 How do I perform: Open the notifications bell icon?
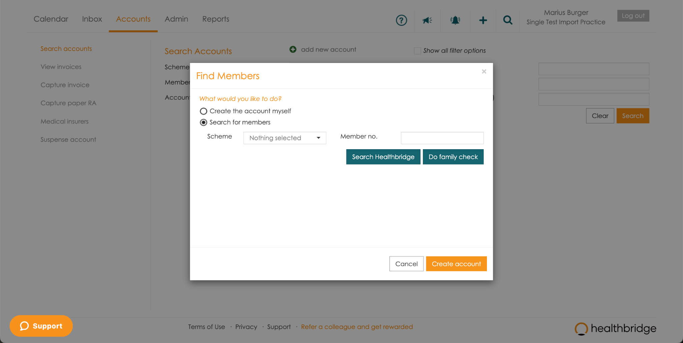tap(455, 20)
